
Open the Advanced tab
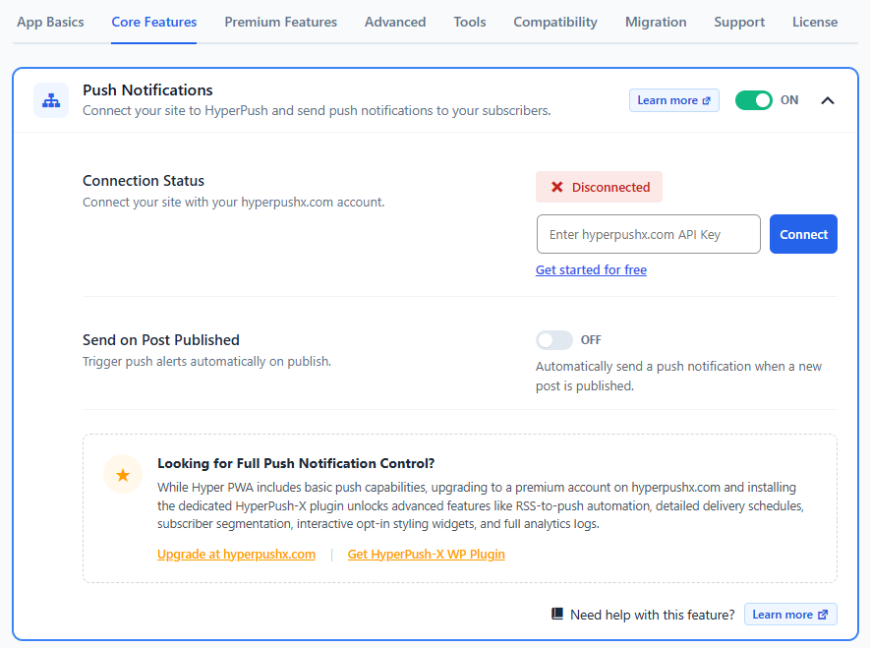pos(395,23)
